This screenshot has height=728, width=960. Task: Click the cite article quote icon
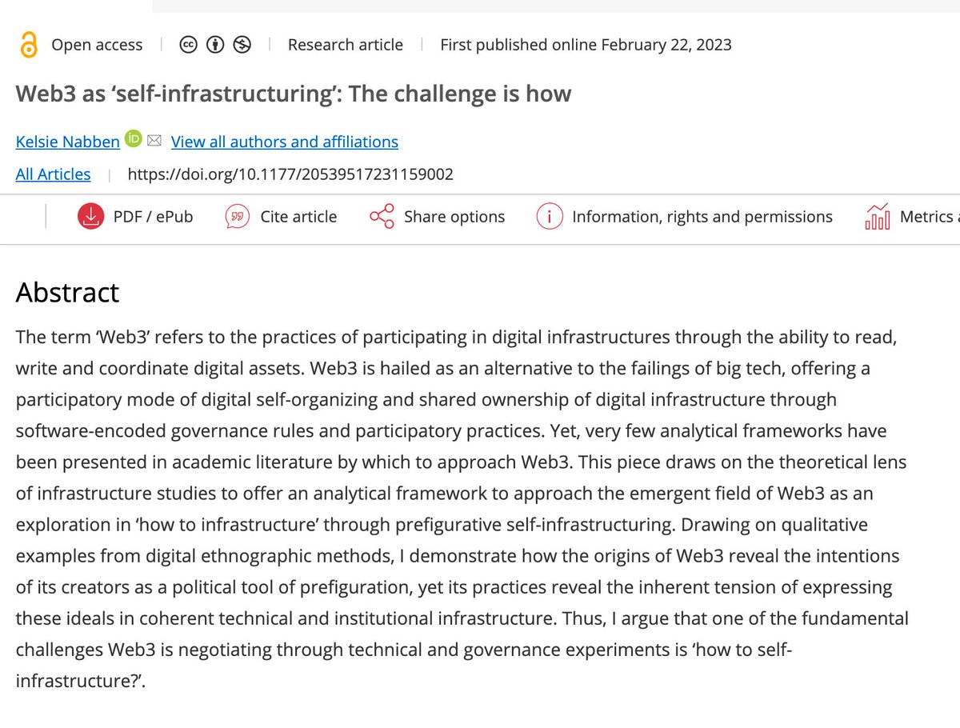(238, 216)
